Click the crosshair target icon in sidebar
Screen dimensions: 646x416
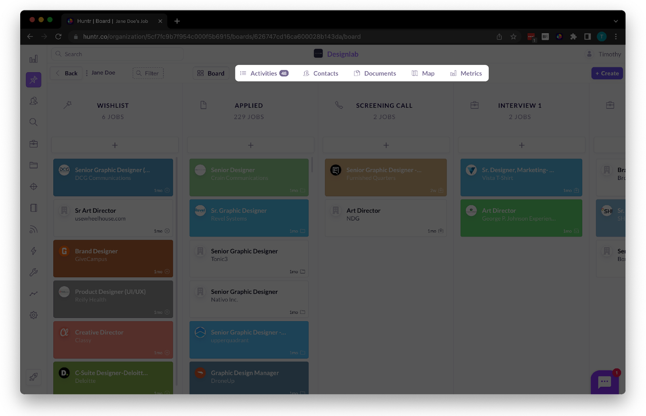coord(34,186)
